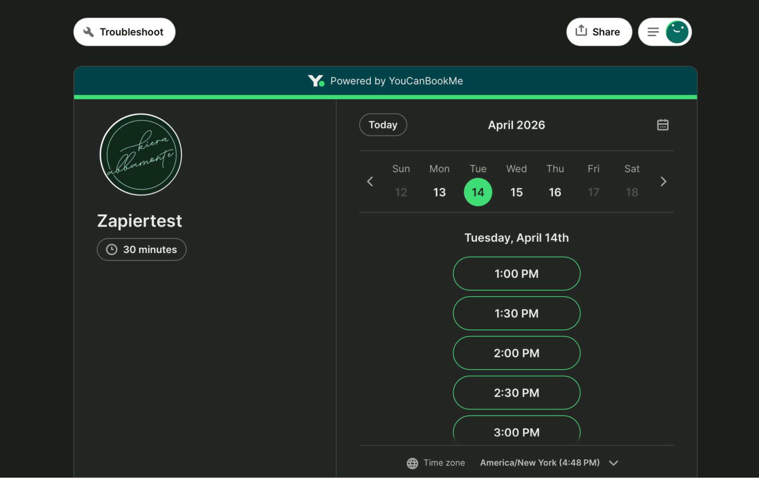Click the Today button
The width and height of the screenshot is (759, 478).
(x=383, y=124)
